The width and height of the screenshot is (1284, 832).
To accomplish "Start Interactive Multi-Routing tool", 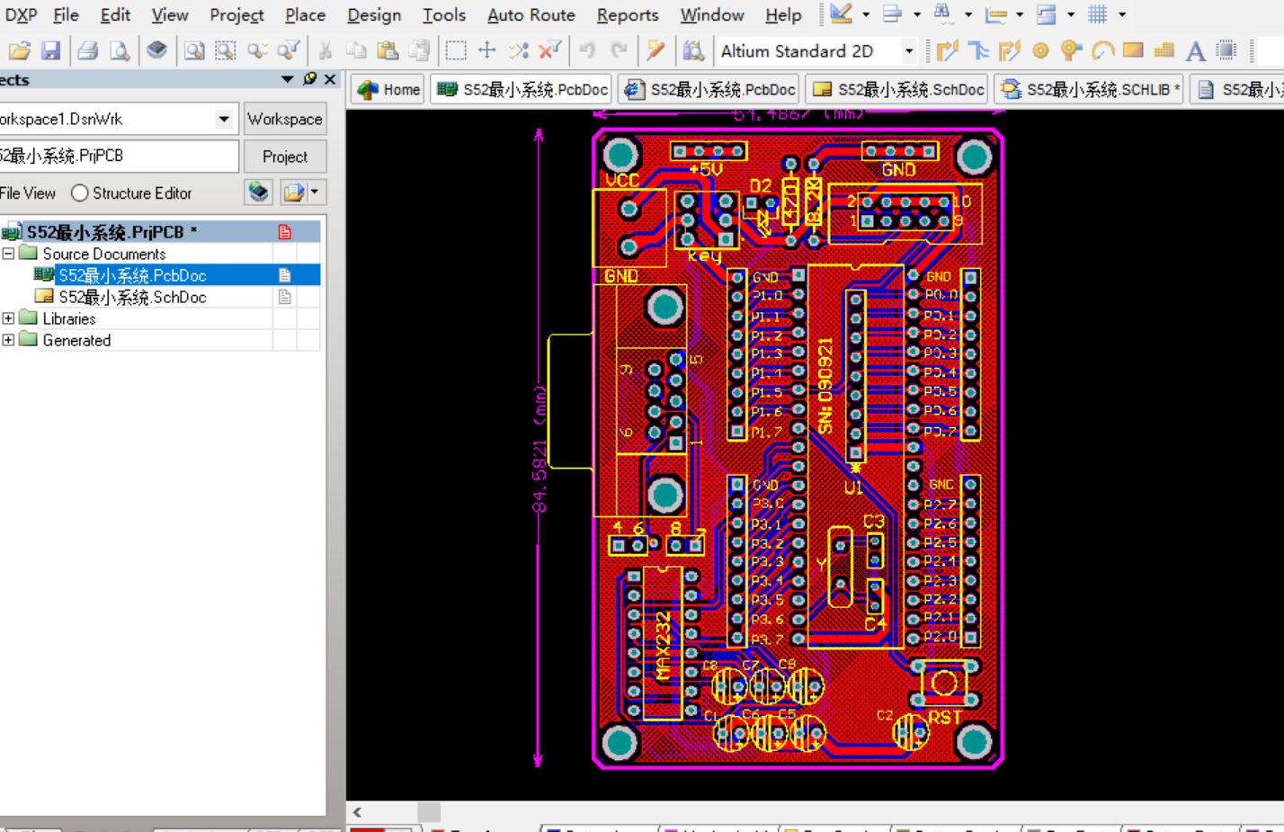I will click(1009, 50).
